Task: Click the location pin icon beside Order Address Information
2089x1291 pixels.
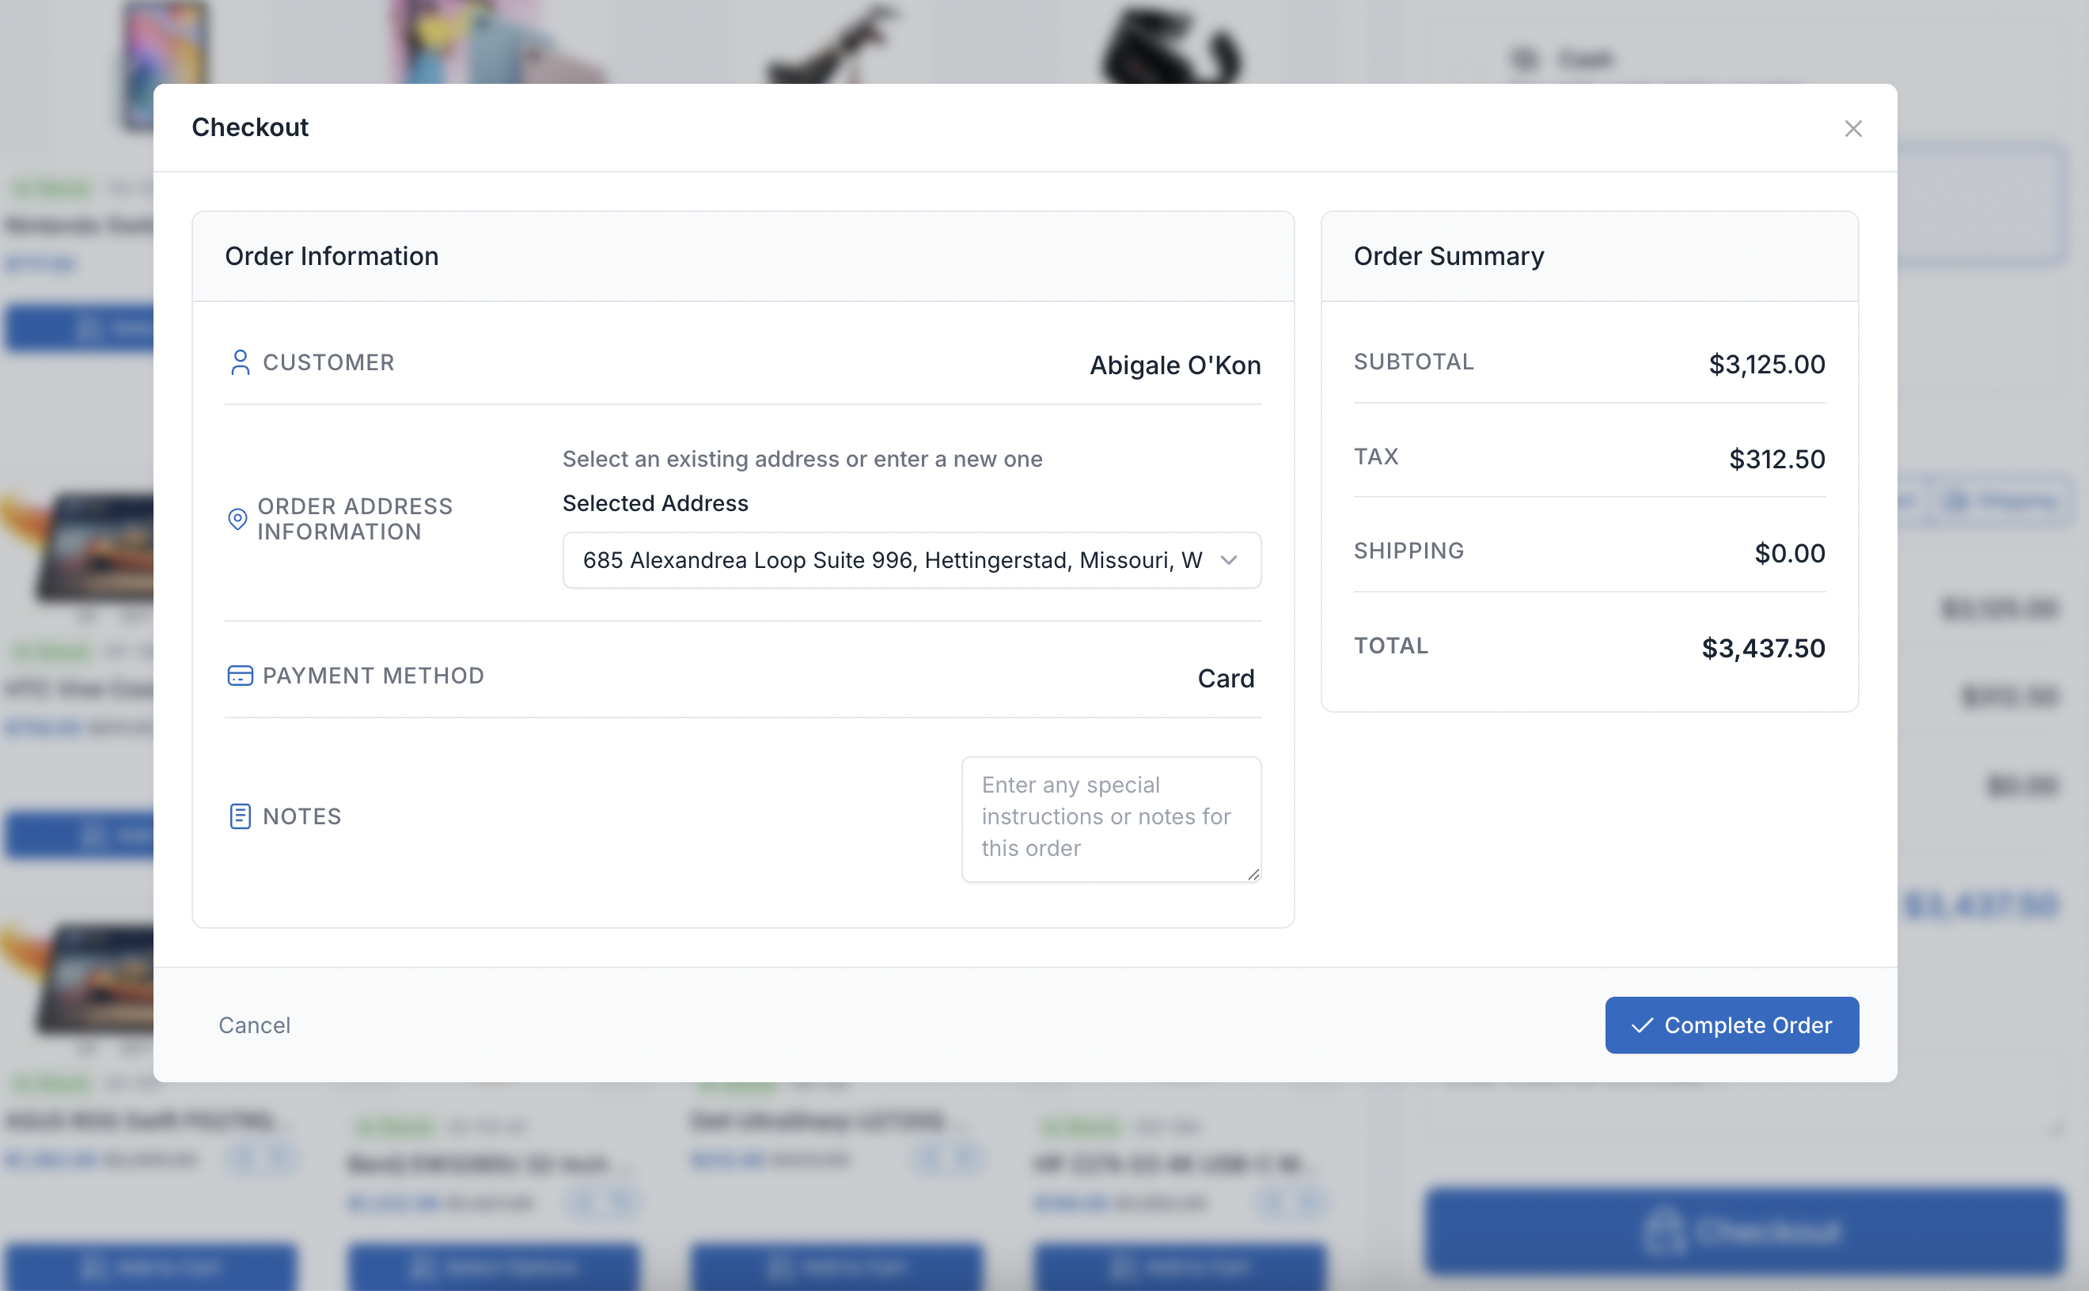Action: [240, 518]
